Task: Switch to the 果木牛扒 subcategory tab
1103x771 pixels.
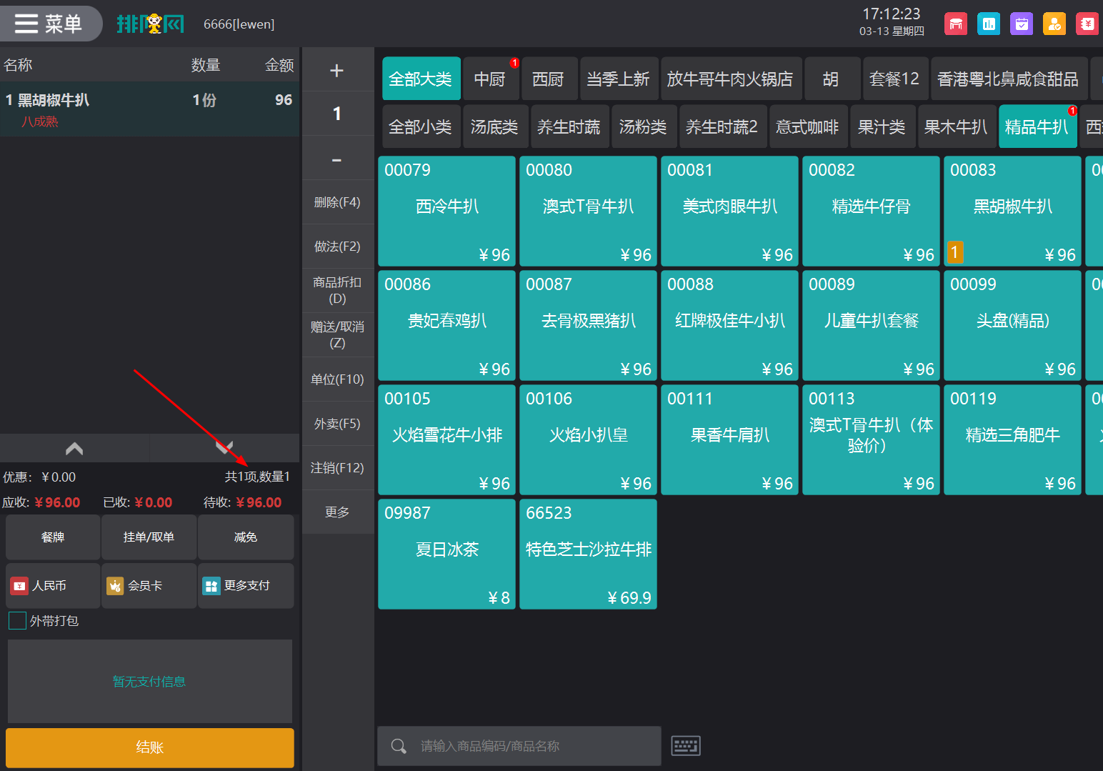Action: (x=955, y=127)
